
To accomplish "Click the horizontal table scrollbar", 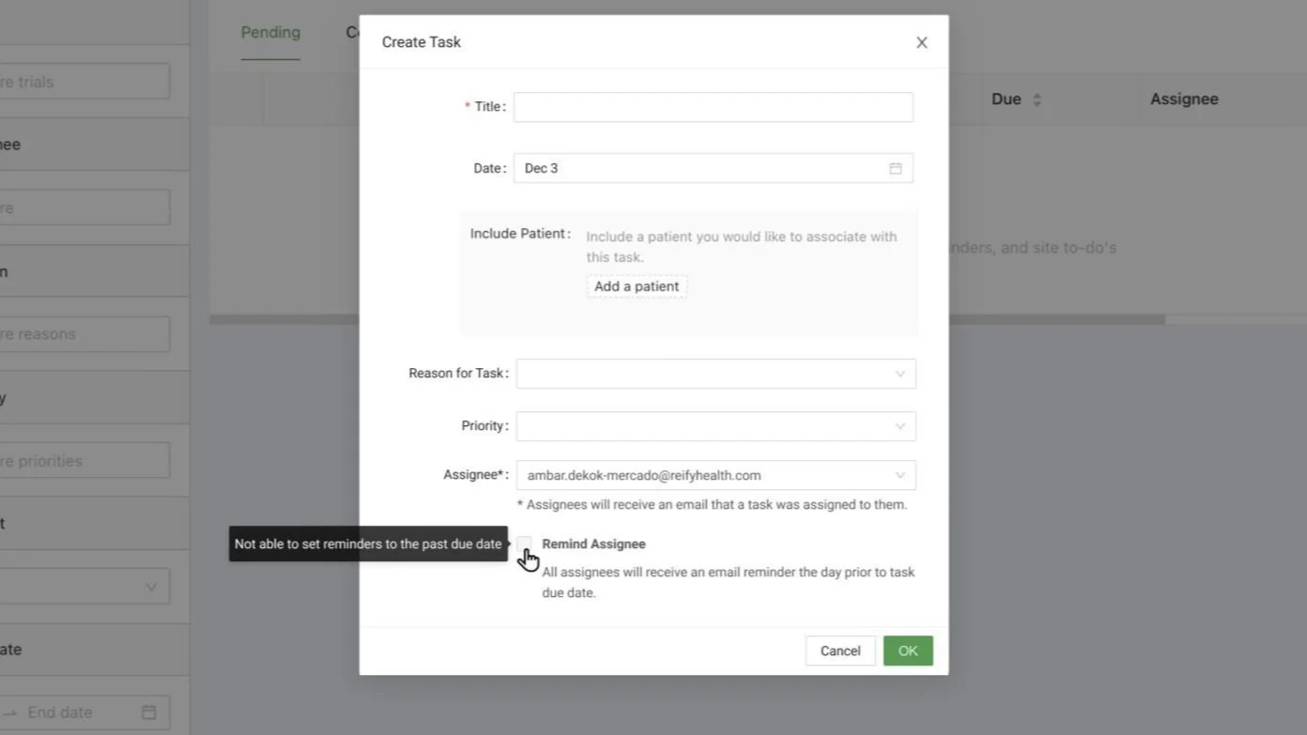I will [687, 320].
